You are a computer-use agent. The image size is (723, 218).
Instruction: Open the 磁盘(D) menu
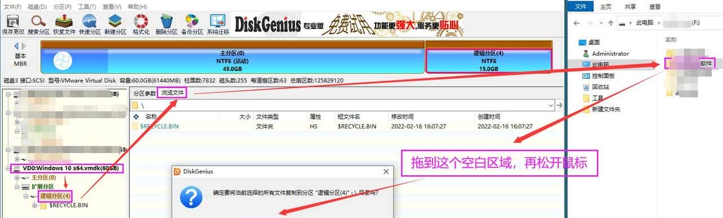[x=37, y=6]
